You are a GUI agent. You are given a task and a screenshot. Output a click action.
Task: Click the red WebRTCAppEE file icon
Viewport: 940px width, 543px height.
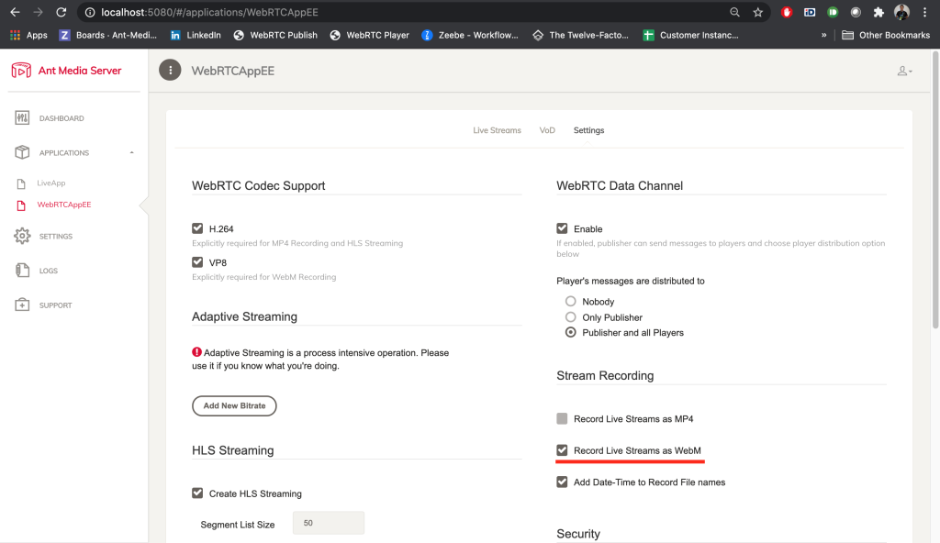point(21,205)
